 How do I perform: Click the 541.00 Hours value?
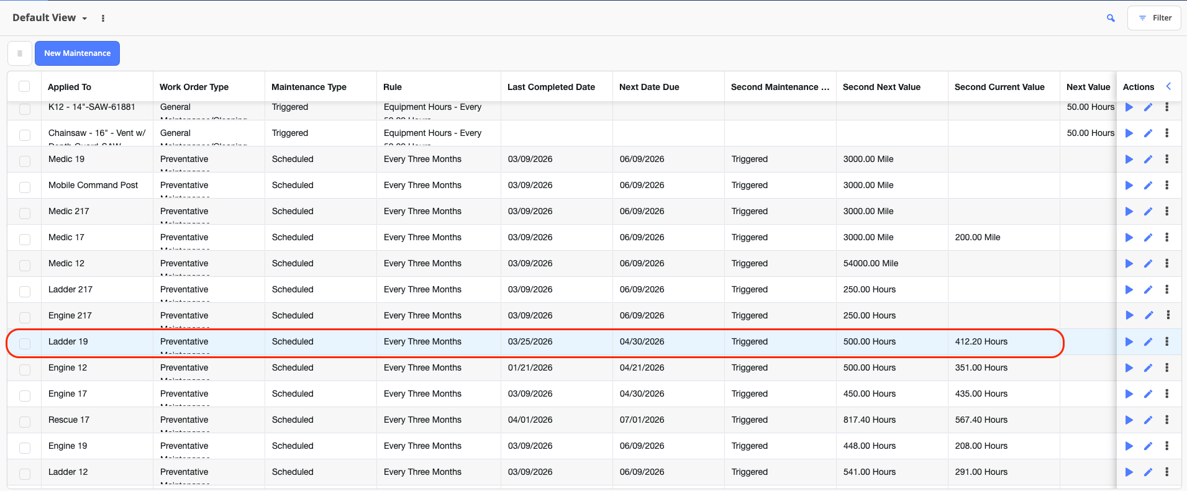coord(870,472)
